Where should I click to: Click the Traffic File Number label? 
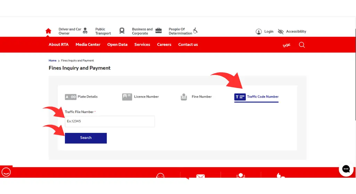pyautogui.click(x=79, y=112)
